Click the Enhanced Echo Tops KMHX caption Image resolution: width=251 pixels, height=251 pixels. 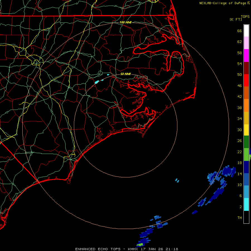click(x=127, y=249)
